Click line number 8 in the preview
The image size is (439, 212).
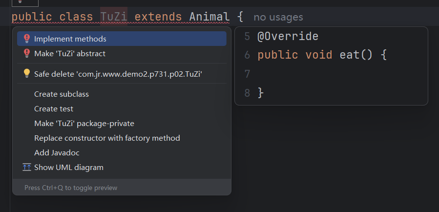[x=247, y=93]
